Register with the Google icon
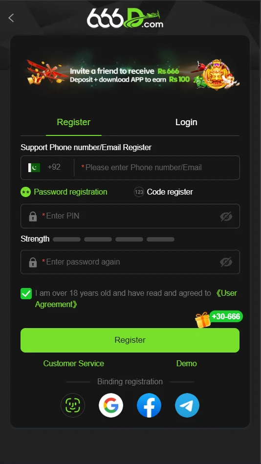261x464 pixels. tap(111, 405)
